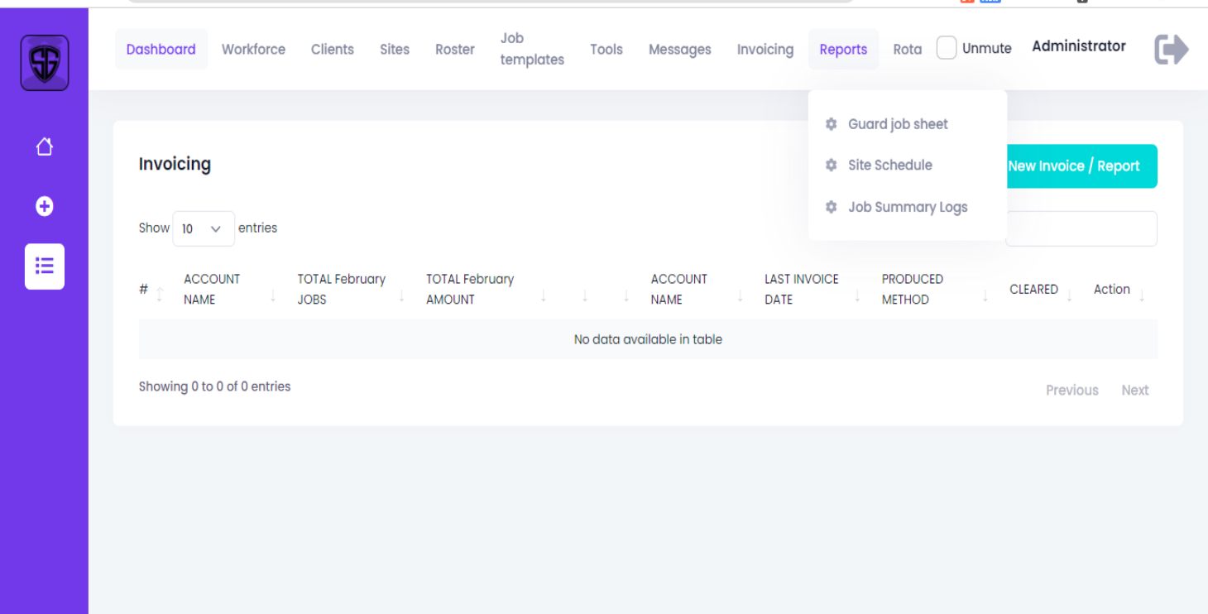Click gear icon beside Job Summary Logs
Image resolution: width=1208 pixels, height=614 pixels.
pos(832,207)
